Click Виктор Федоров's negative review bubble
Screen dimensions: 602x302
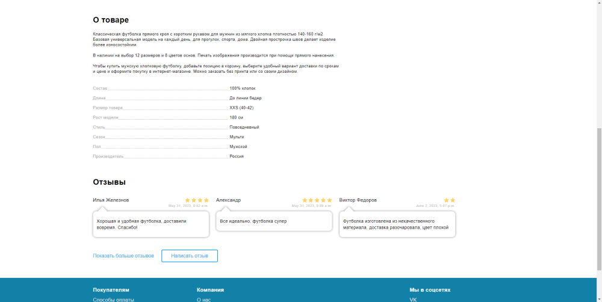[x=397, y=224]
